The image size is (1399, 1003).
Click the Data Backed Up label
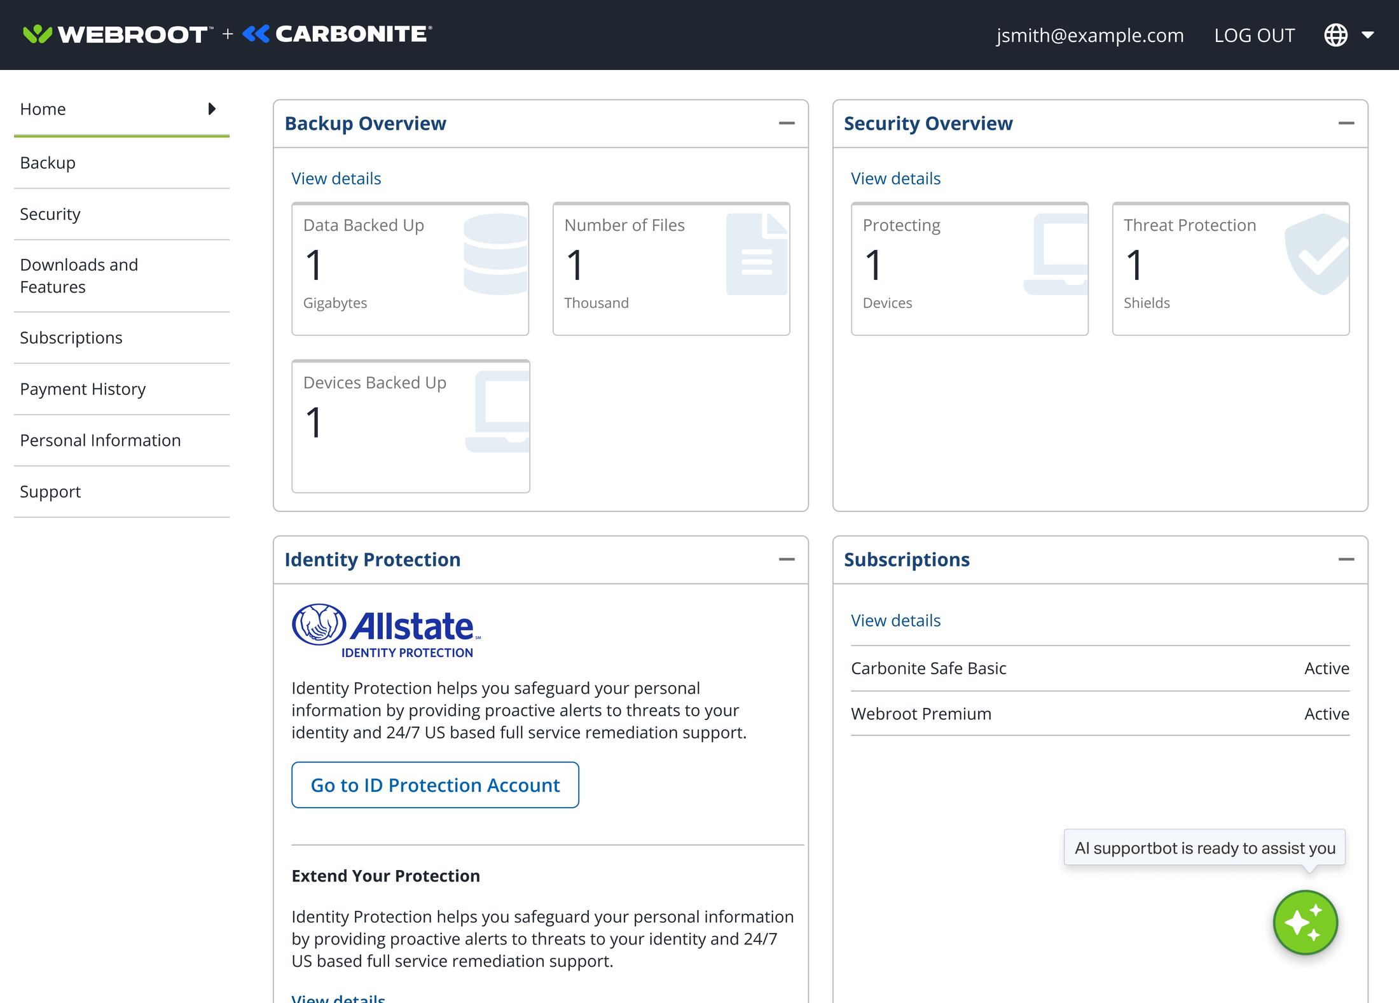364,226
